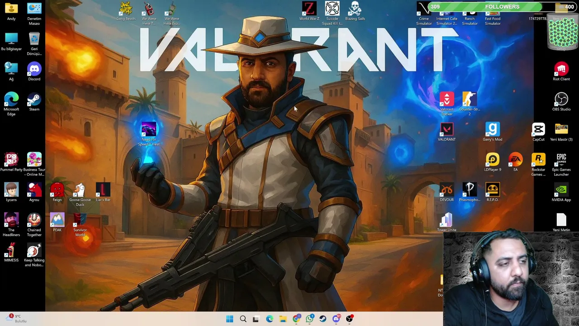The height and width of the screenshot is (326, 579).
Task: Launch the Blazing Sails shortcut
Action: [x=355, y=11]
